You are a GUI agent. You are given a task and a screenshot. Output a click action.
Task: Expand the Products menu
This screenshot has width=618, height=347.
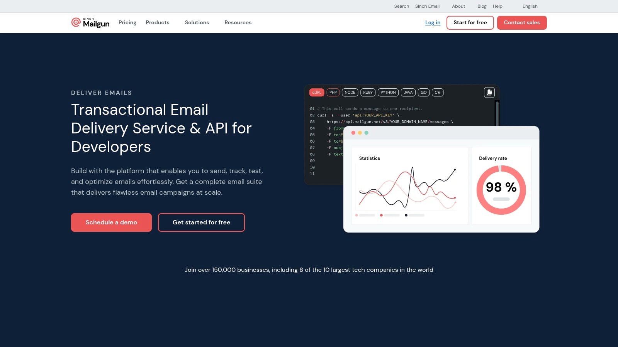158,23
